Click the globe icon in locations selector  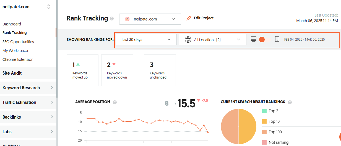click(x=188, y=40)
